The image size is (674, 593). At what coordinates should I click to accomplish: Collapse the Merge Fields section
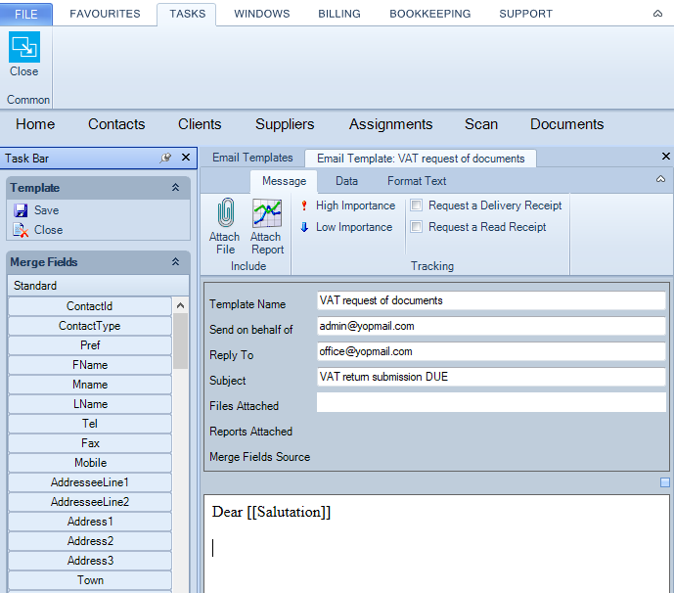click(175, 262)
